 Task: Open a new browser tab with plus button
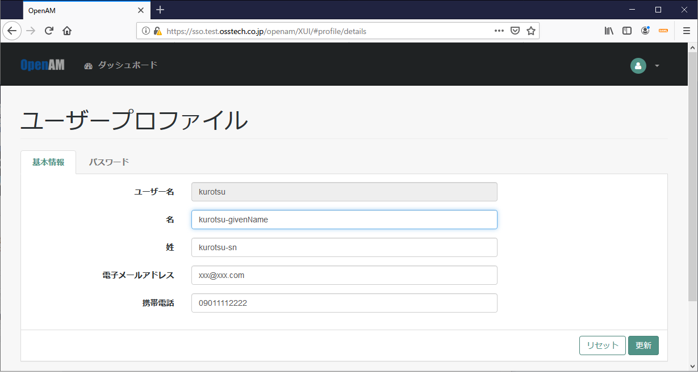click(x=160, y=10)
